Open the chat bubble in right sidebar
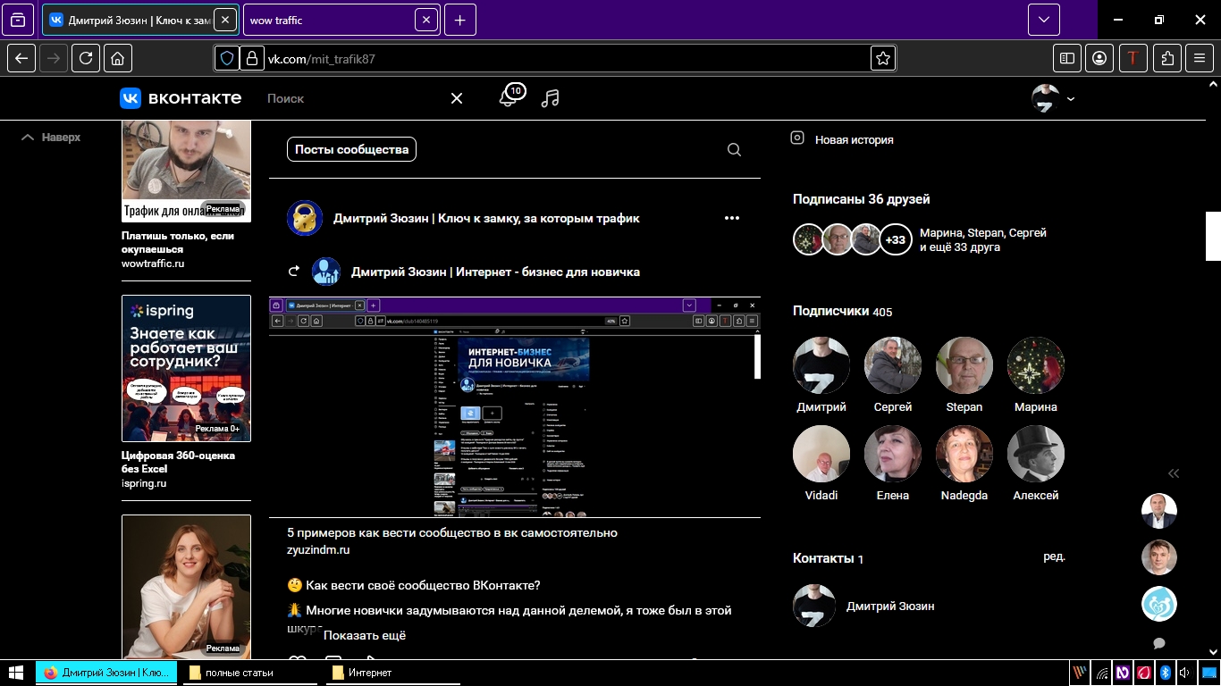 [1159, 643]
